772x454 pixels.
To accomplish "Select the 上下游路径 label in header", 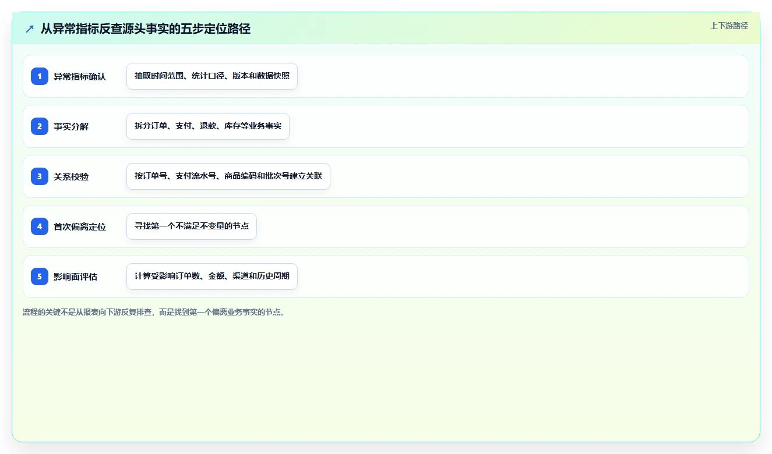I will pyautogui.click(x=729, y=26).
